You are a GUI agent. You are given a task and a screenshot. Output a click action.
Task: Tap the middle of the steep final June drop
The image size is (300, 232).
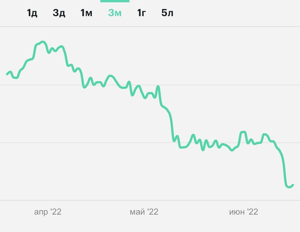(284, 169)
